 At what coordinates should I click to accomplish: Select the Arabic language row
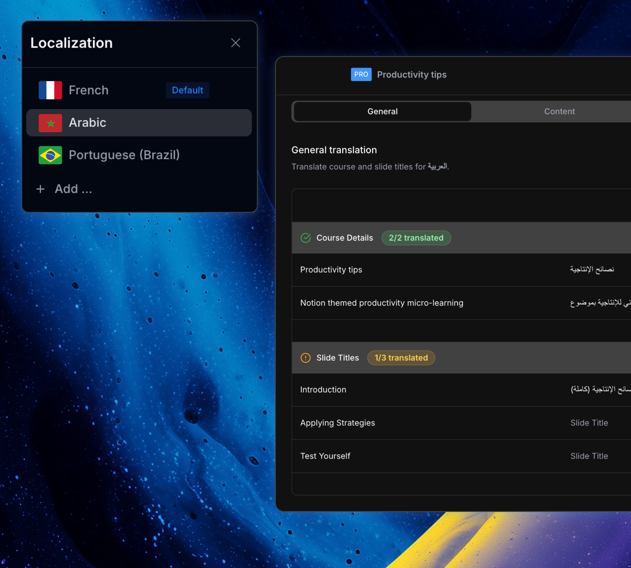tap(139, 123)
